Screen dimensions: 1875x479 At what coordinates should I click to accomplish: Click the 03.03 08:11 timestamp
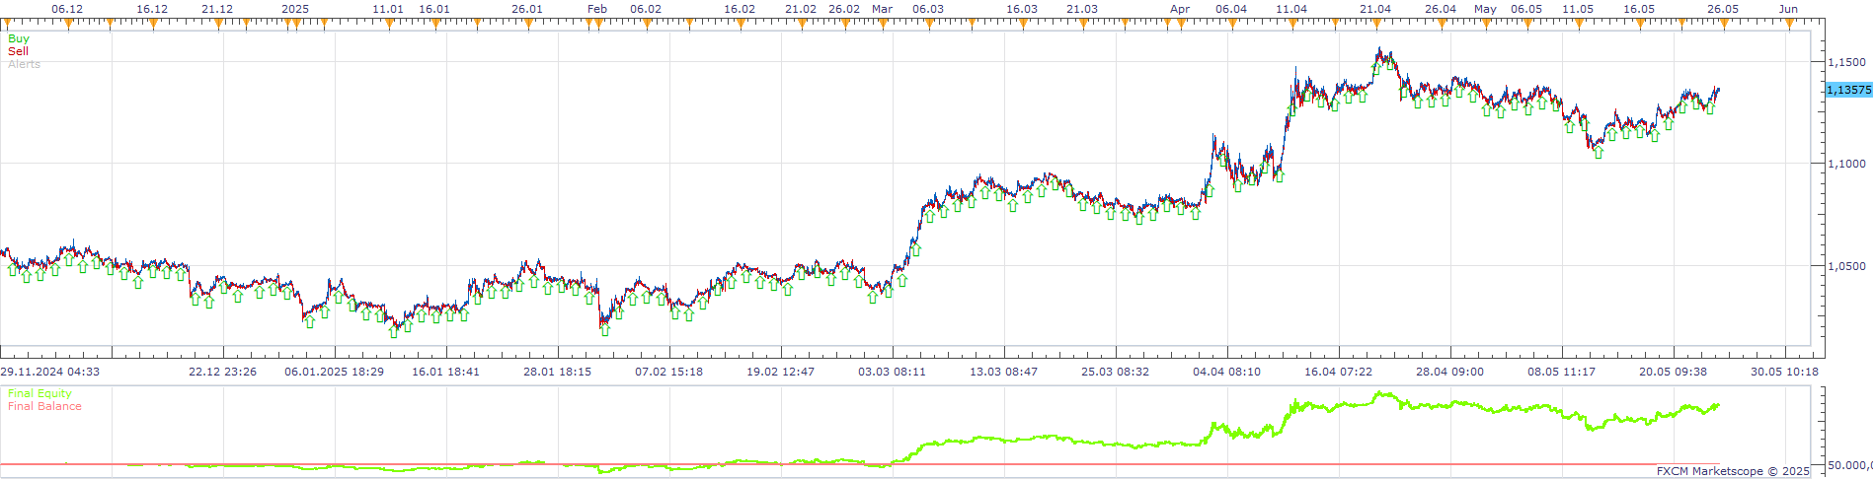tap(893, 372)
